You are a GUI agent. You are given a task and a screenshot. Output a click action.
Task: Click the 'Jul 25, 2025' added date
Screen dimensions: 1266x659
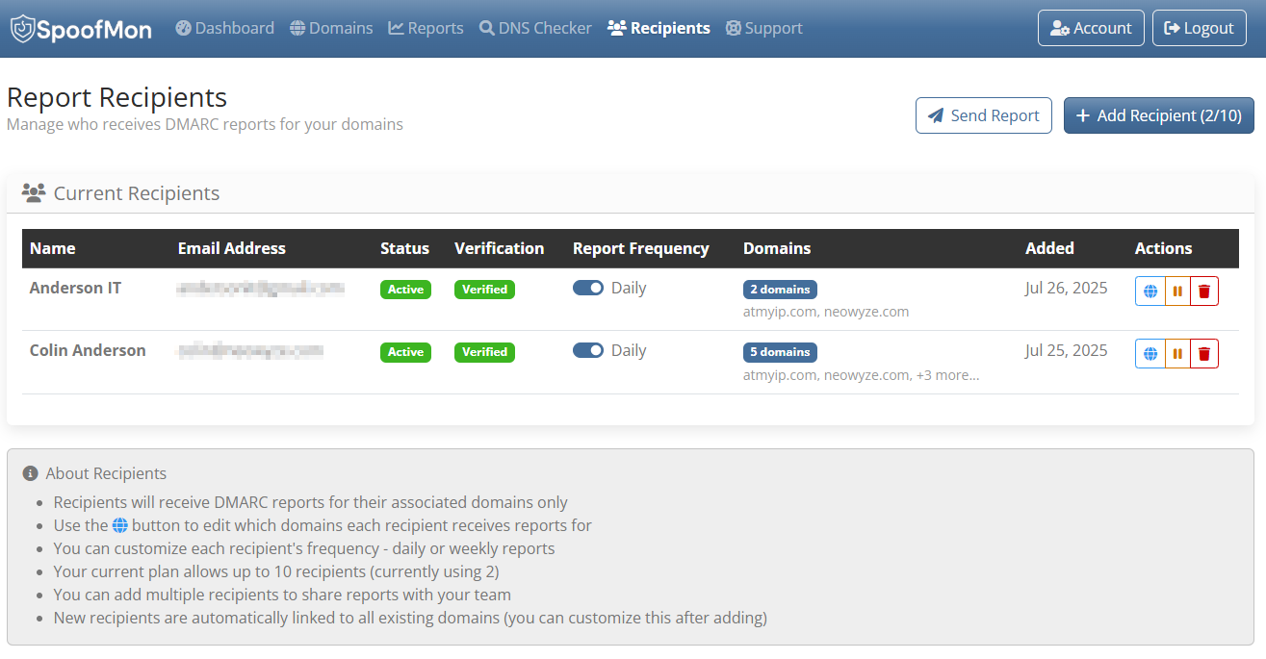[x=1067, y=350]
